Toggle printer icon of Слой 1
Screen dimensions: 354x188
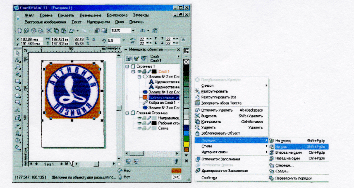tap(144, 71)
